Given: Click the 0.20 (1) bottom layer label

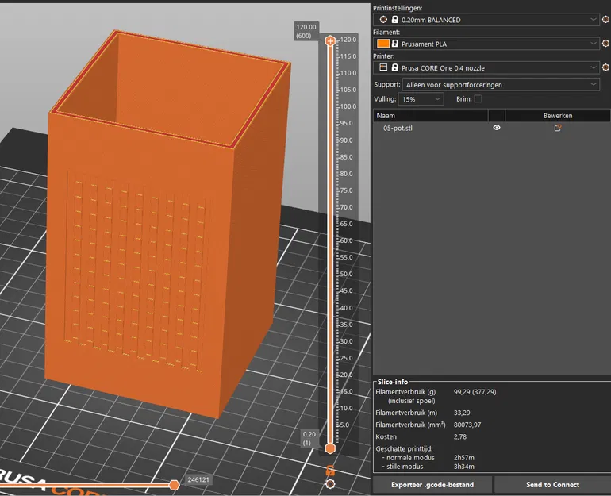Looking at the screenshot, I should (x=309, y=438).
